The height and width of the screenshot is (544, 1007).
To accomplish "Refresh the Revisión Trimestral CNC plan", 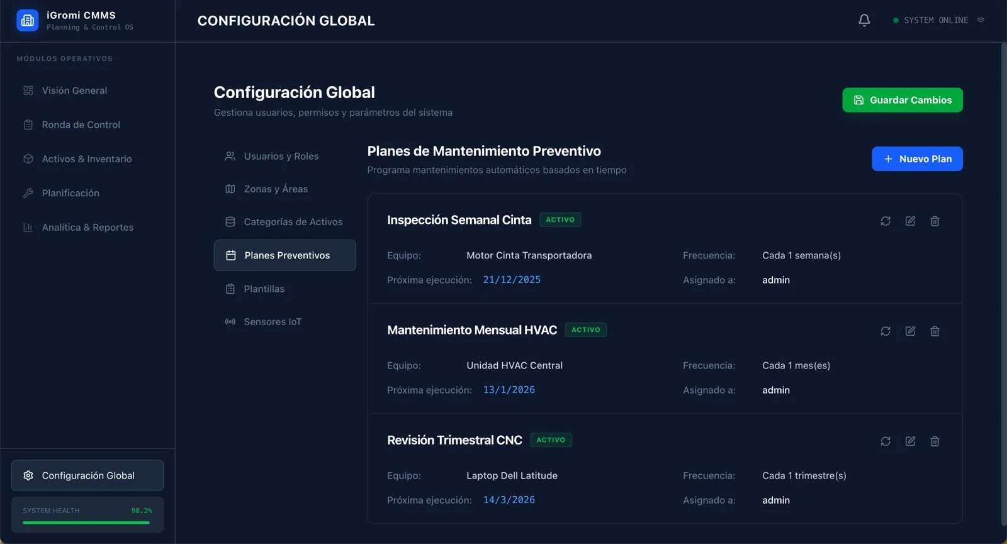I will [886, 441].
